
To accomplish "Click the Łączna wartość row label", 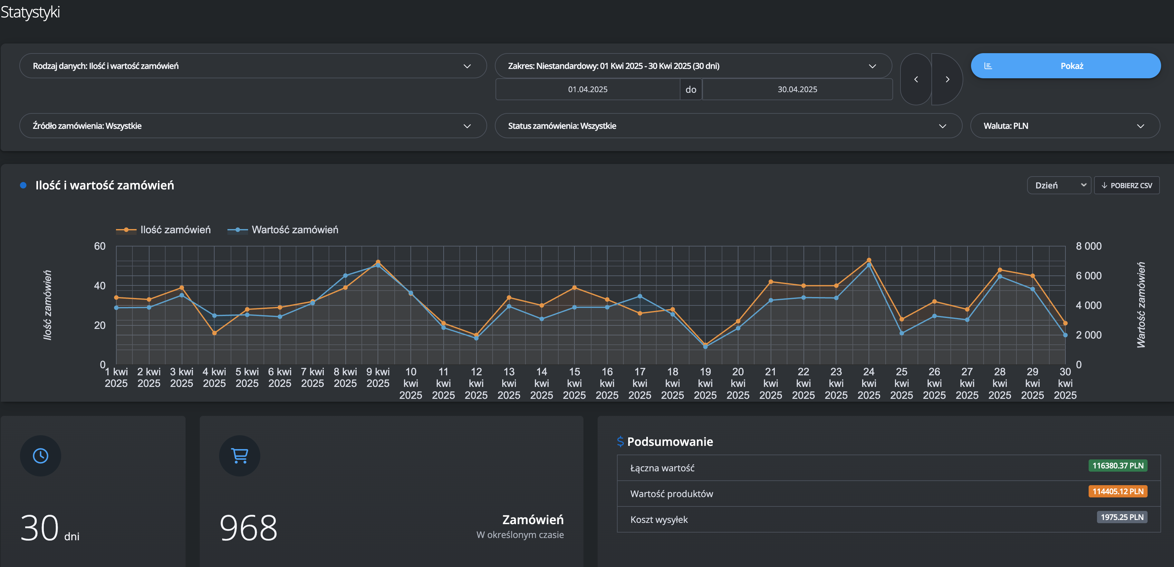I will [662, 468].
